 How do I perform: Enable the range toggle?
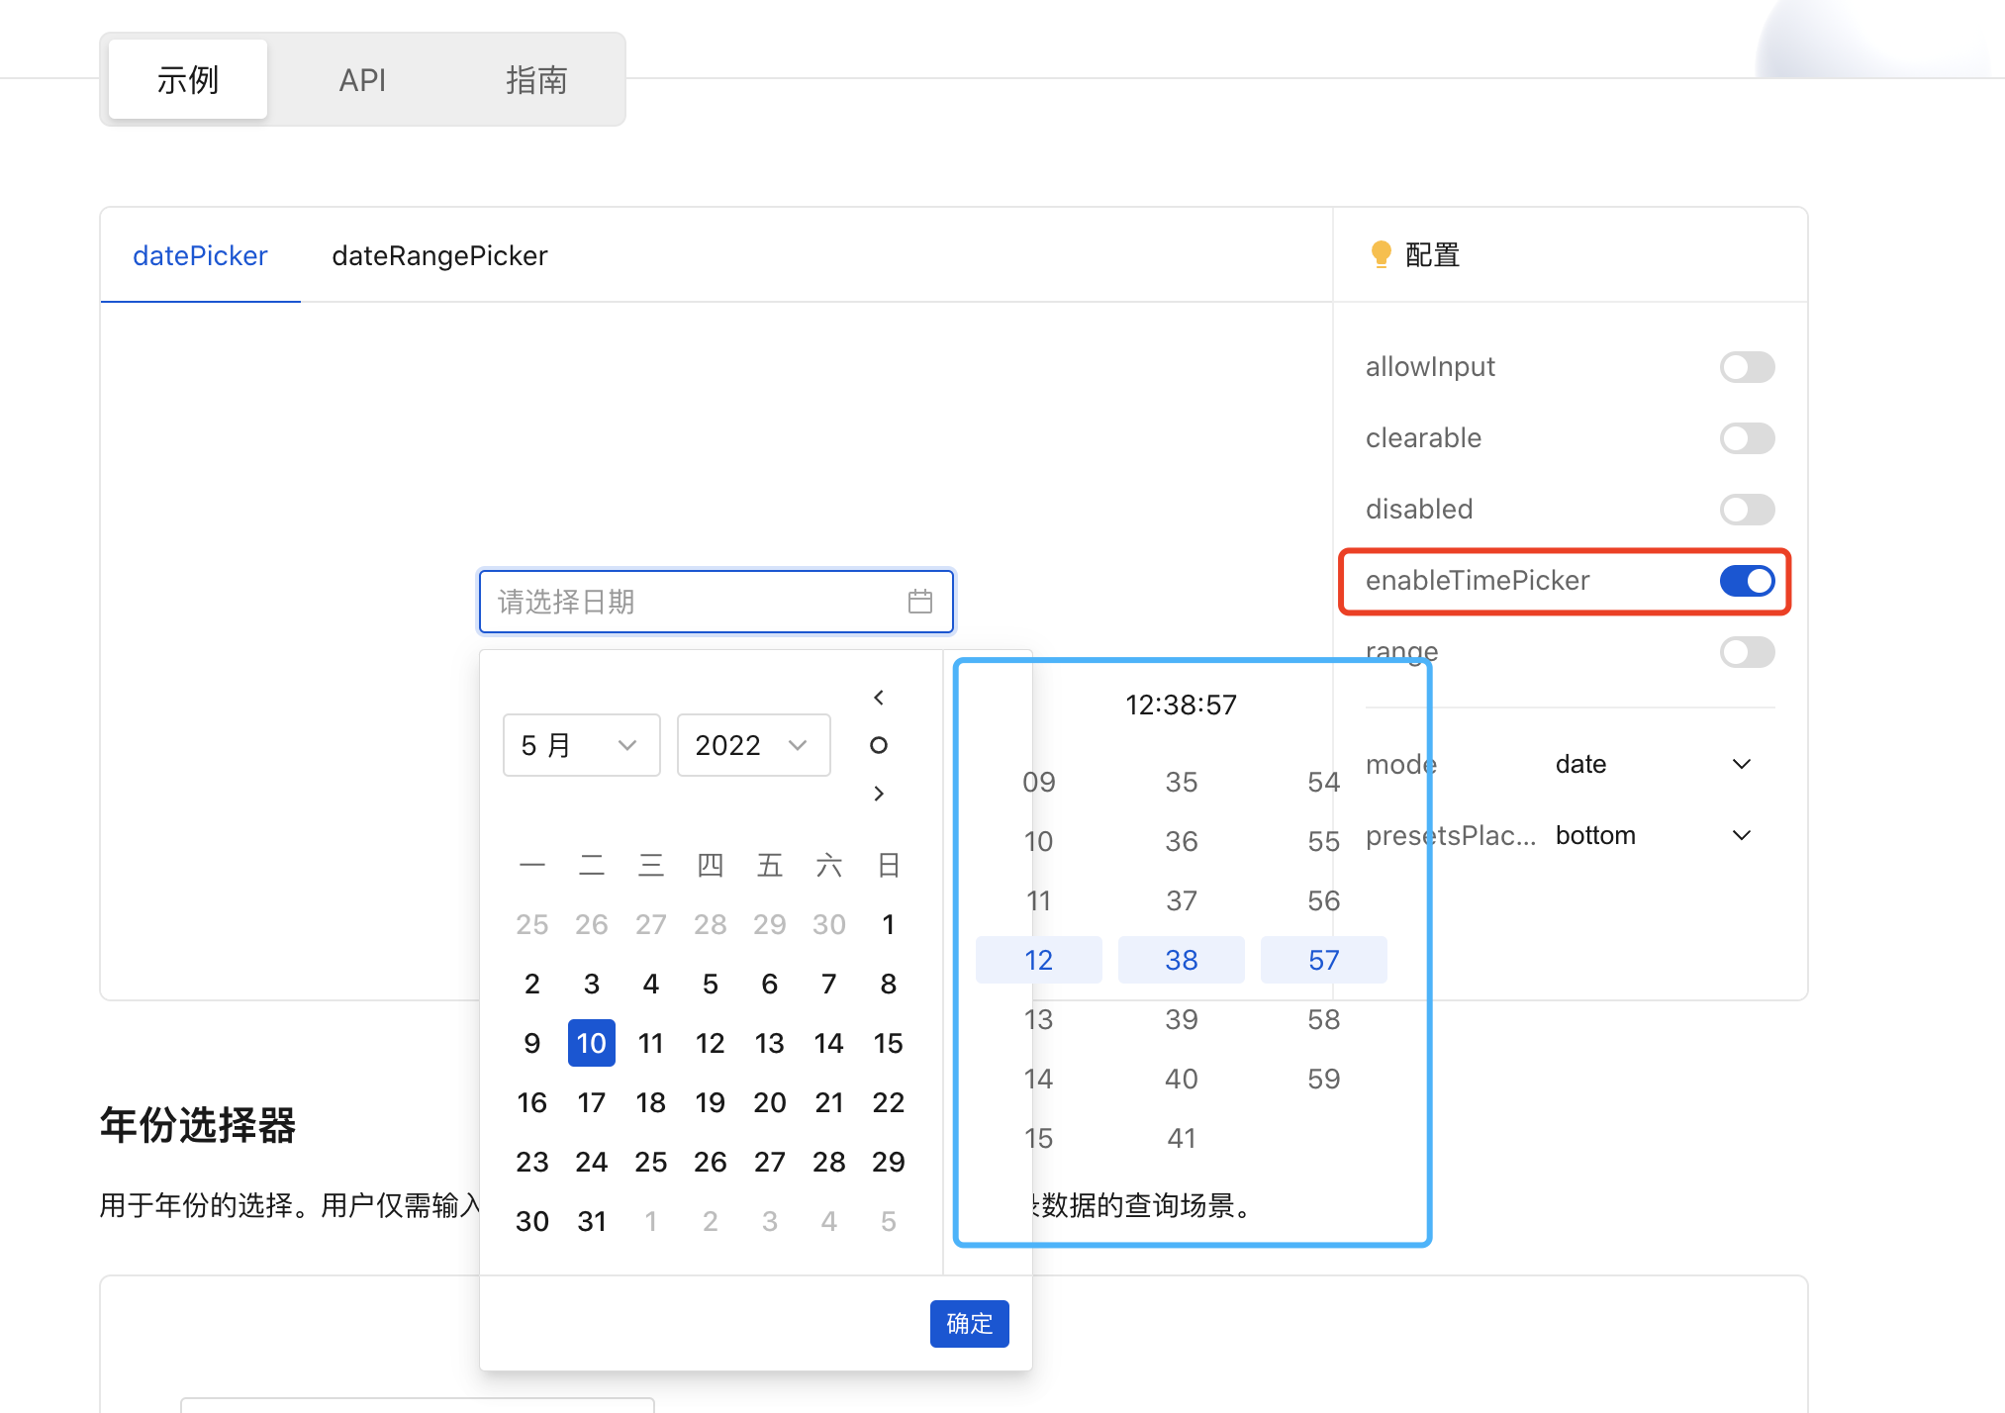pyautogui.click(x=1746, y=652)
